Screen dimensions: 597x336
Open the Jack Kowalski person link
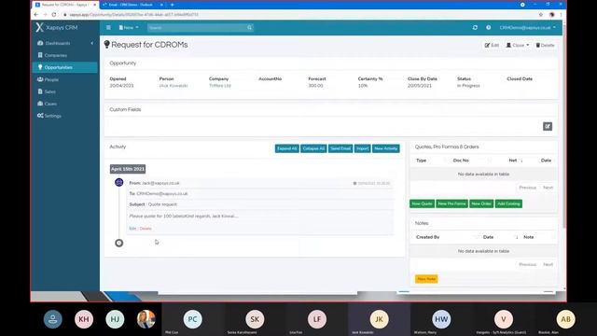pyautogui.click(x=174, y=86)
